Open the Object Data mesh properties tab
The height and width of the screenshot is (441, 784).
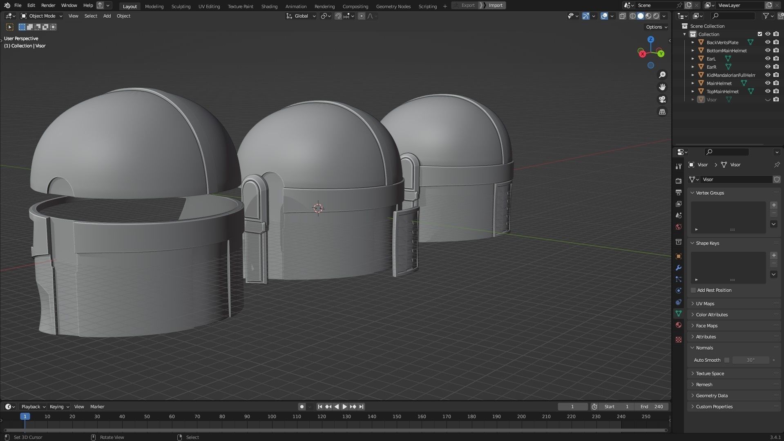pyautogui.click(x=679, y=313)
